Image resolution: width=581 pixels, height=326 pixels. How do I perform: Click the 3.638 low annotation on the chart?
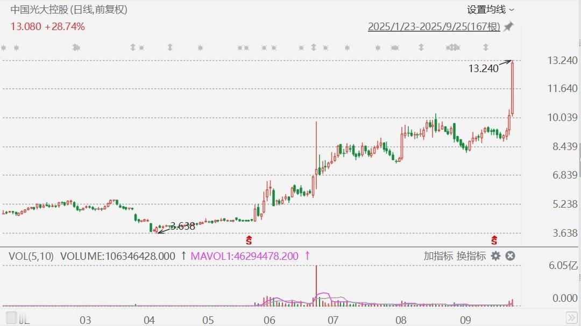182,226
